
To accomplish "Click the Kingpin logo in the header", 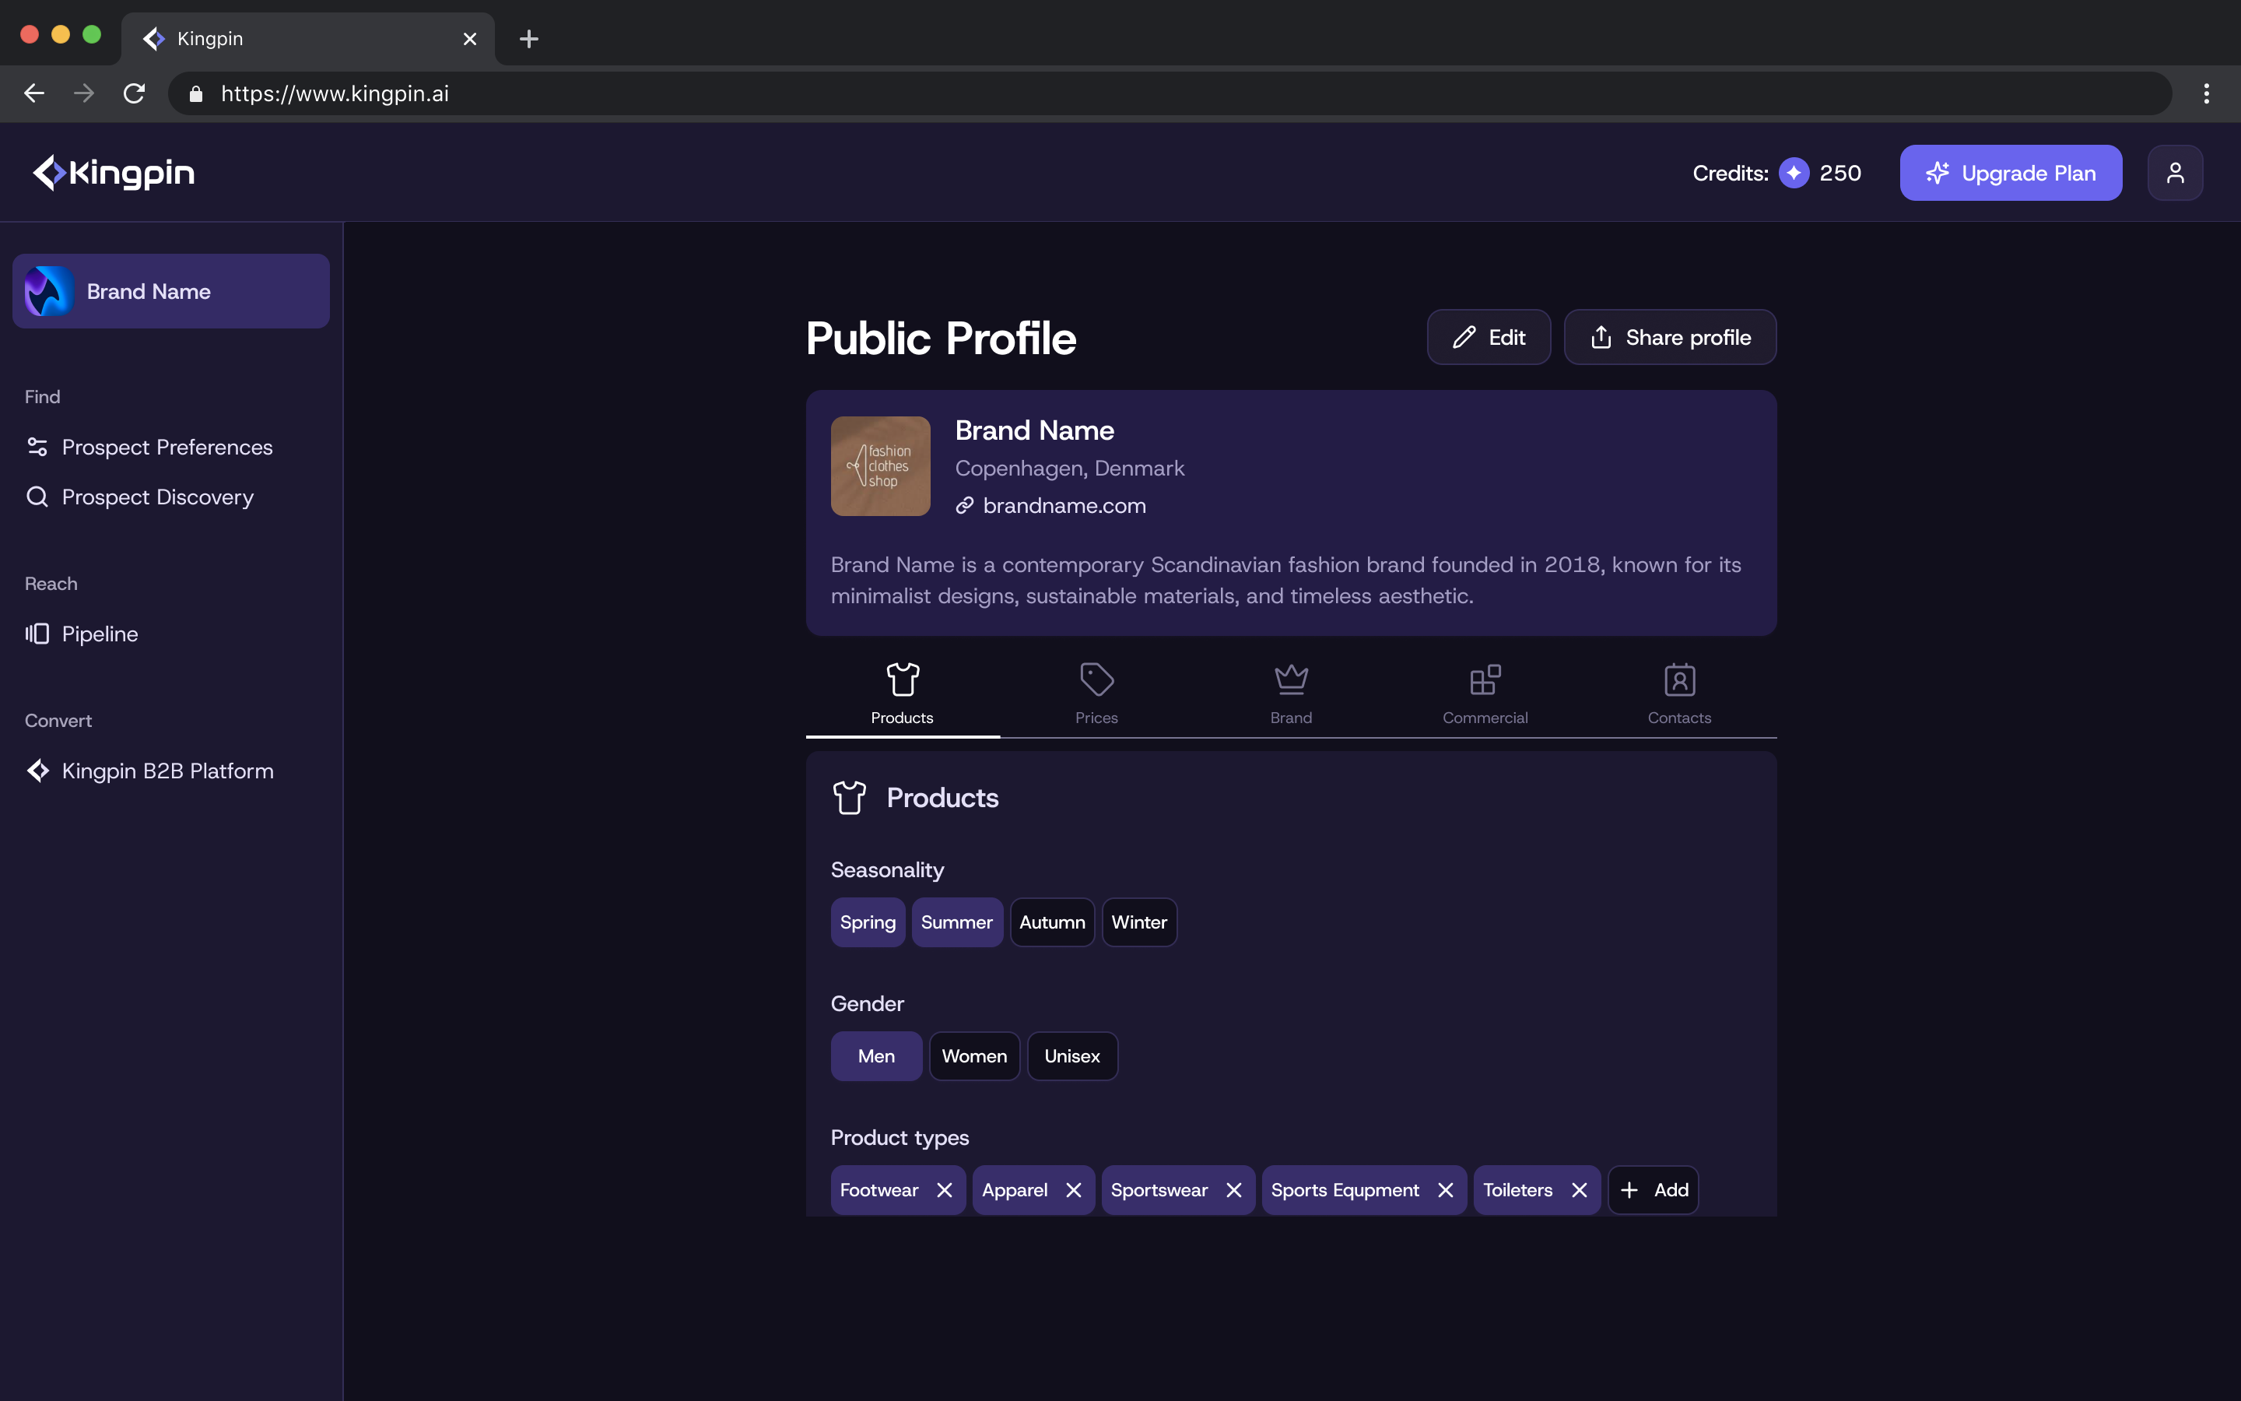I will pos(114,172).
